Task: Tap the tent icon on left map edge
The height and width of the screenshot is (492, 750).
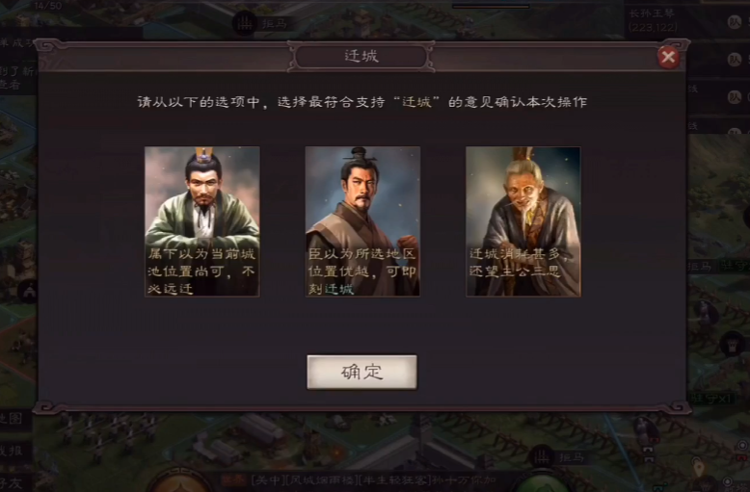Action: 29,290
